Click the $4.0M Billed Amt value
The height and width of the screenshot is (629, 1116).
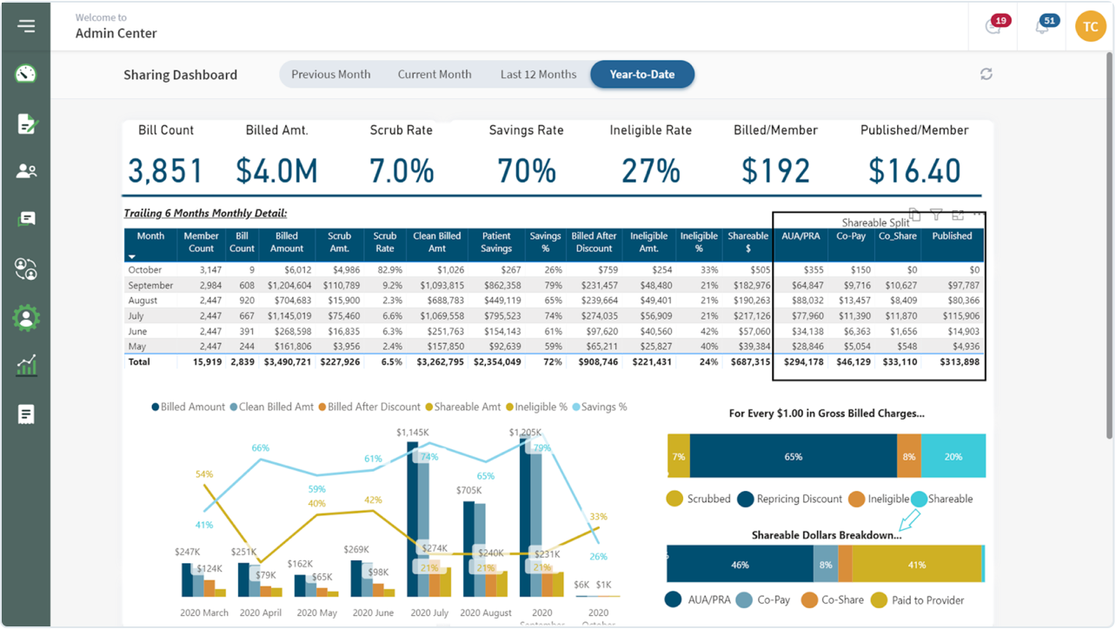pyautogui.click(x=277, y=170)
